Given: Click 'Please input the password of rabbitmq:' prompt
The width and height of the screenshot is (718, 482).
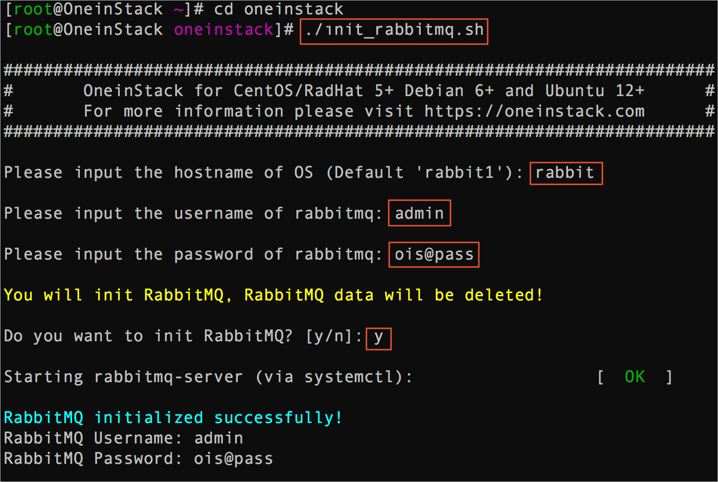Looking at the screenshot, I should tap(193, 254).
